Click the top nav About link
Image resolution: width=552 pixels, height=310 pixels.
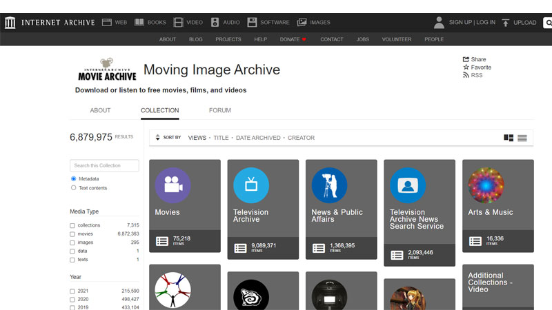pyautogui.click(x=167, y=39)
